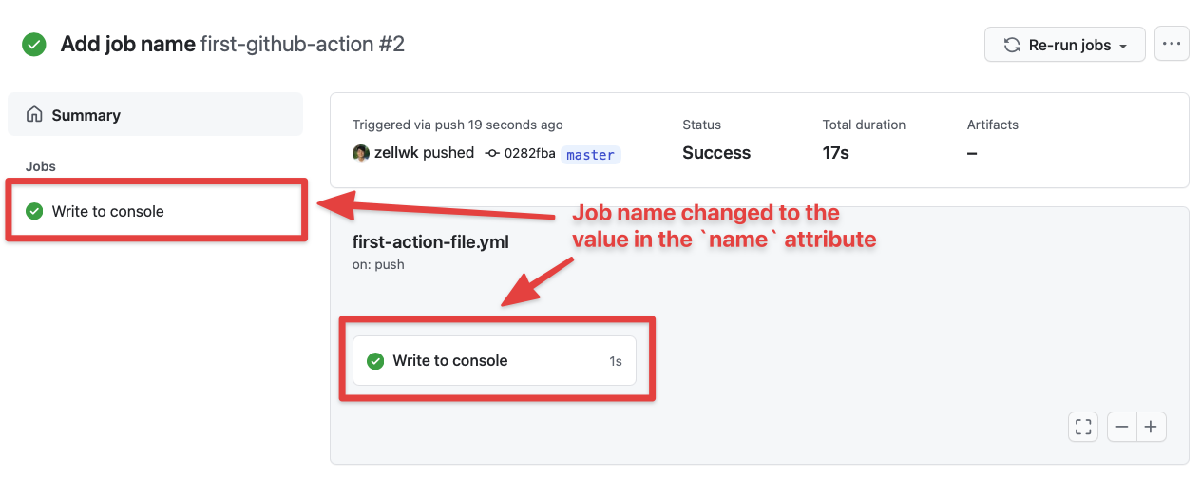Click the zellwk user avatar

pos(361,153)
